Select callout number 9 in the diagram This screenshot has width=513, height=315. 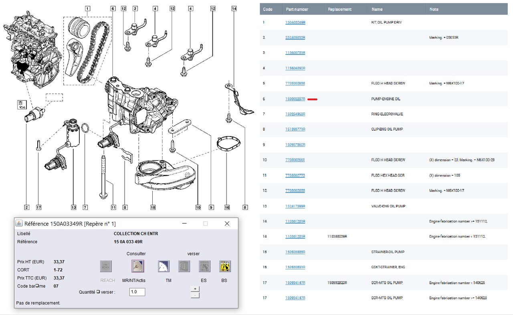tap(211, 207)
